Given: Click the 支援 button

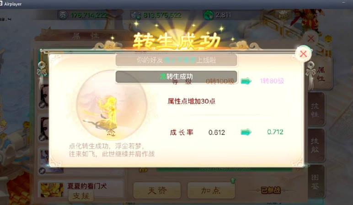Looking at the screenshot, I should point(81,196).
